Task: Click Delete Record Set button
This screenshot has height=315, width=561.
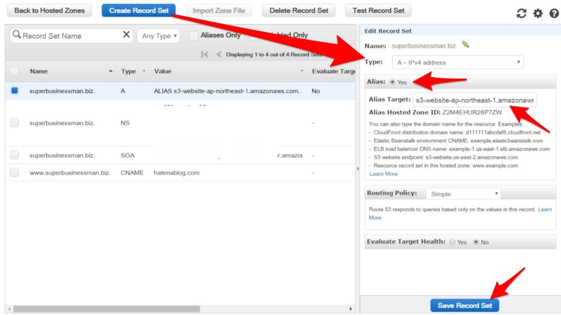Action: pos(299,10)
